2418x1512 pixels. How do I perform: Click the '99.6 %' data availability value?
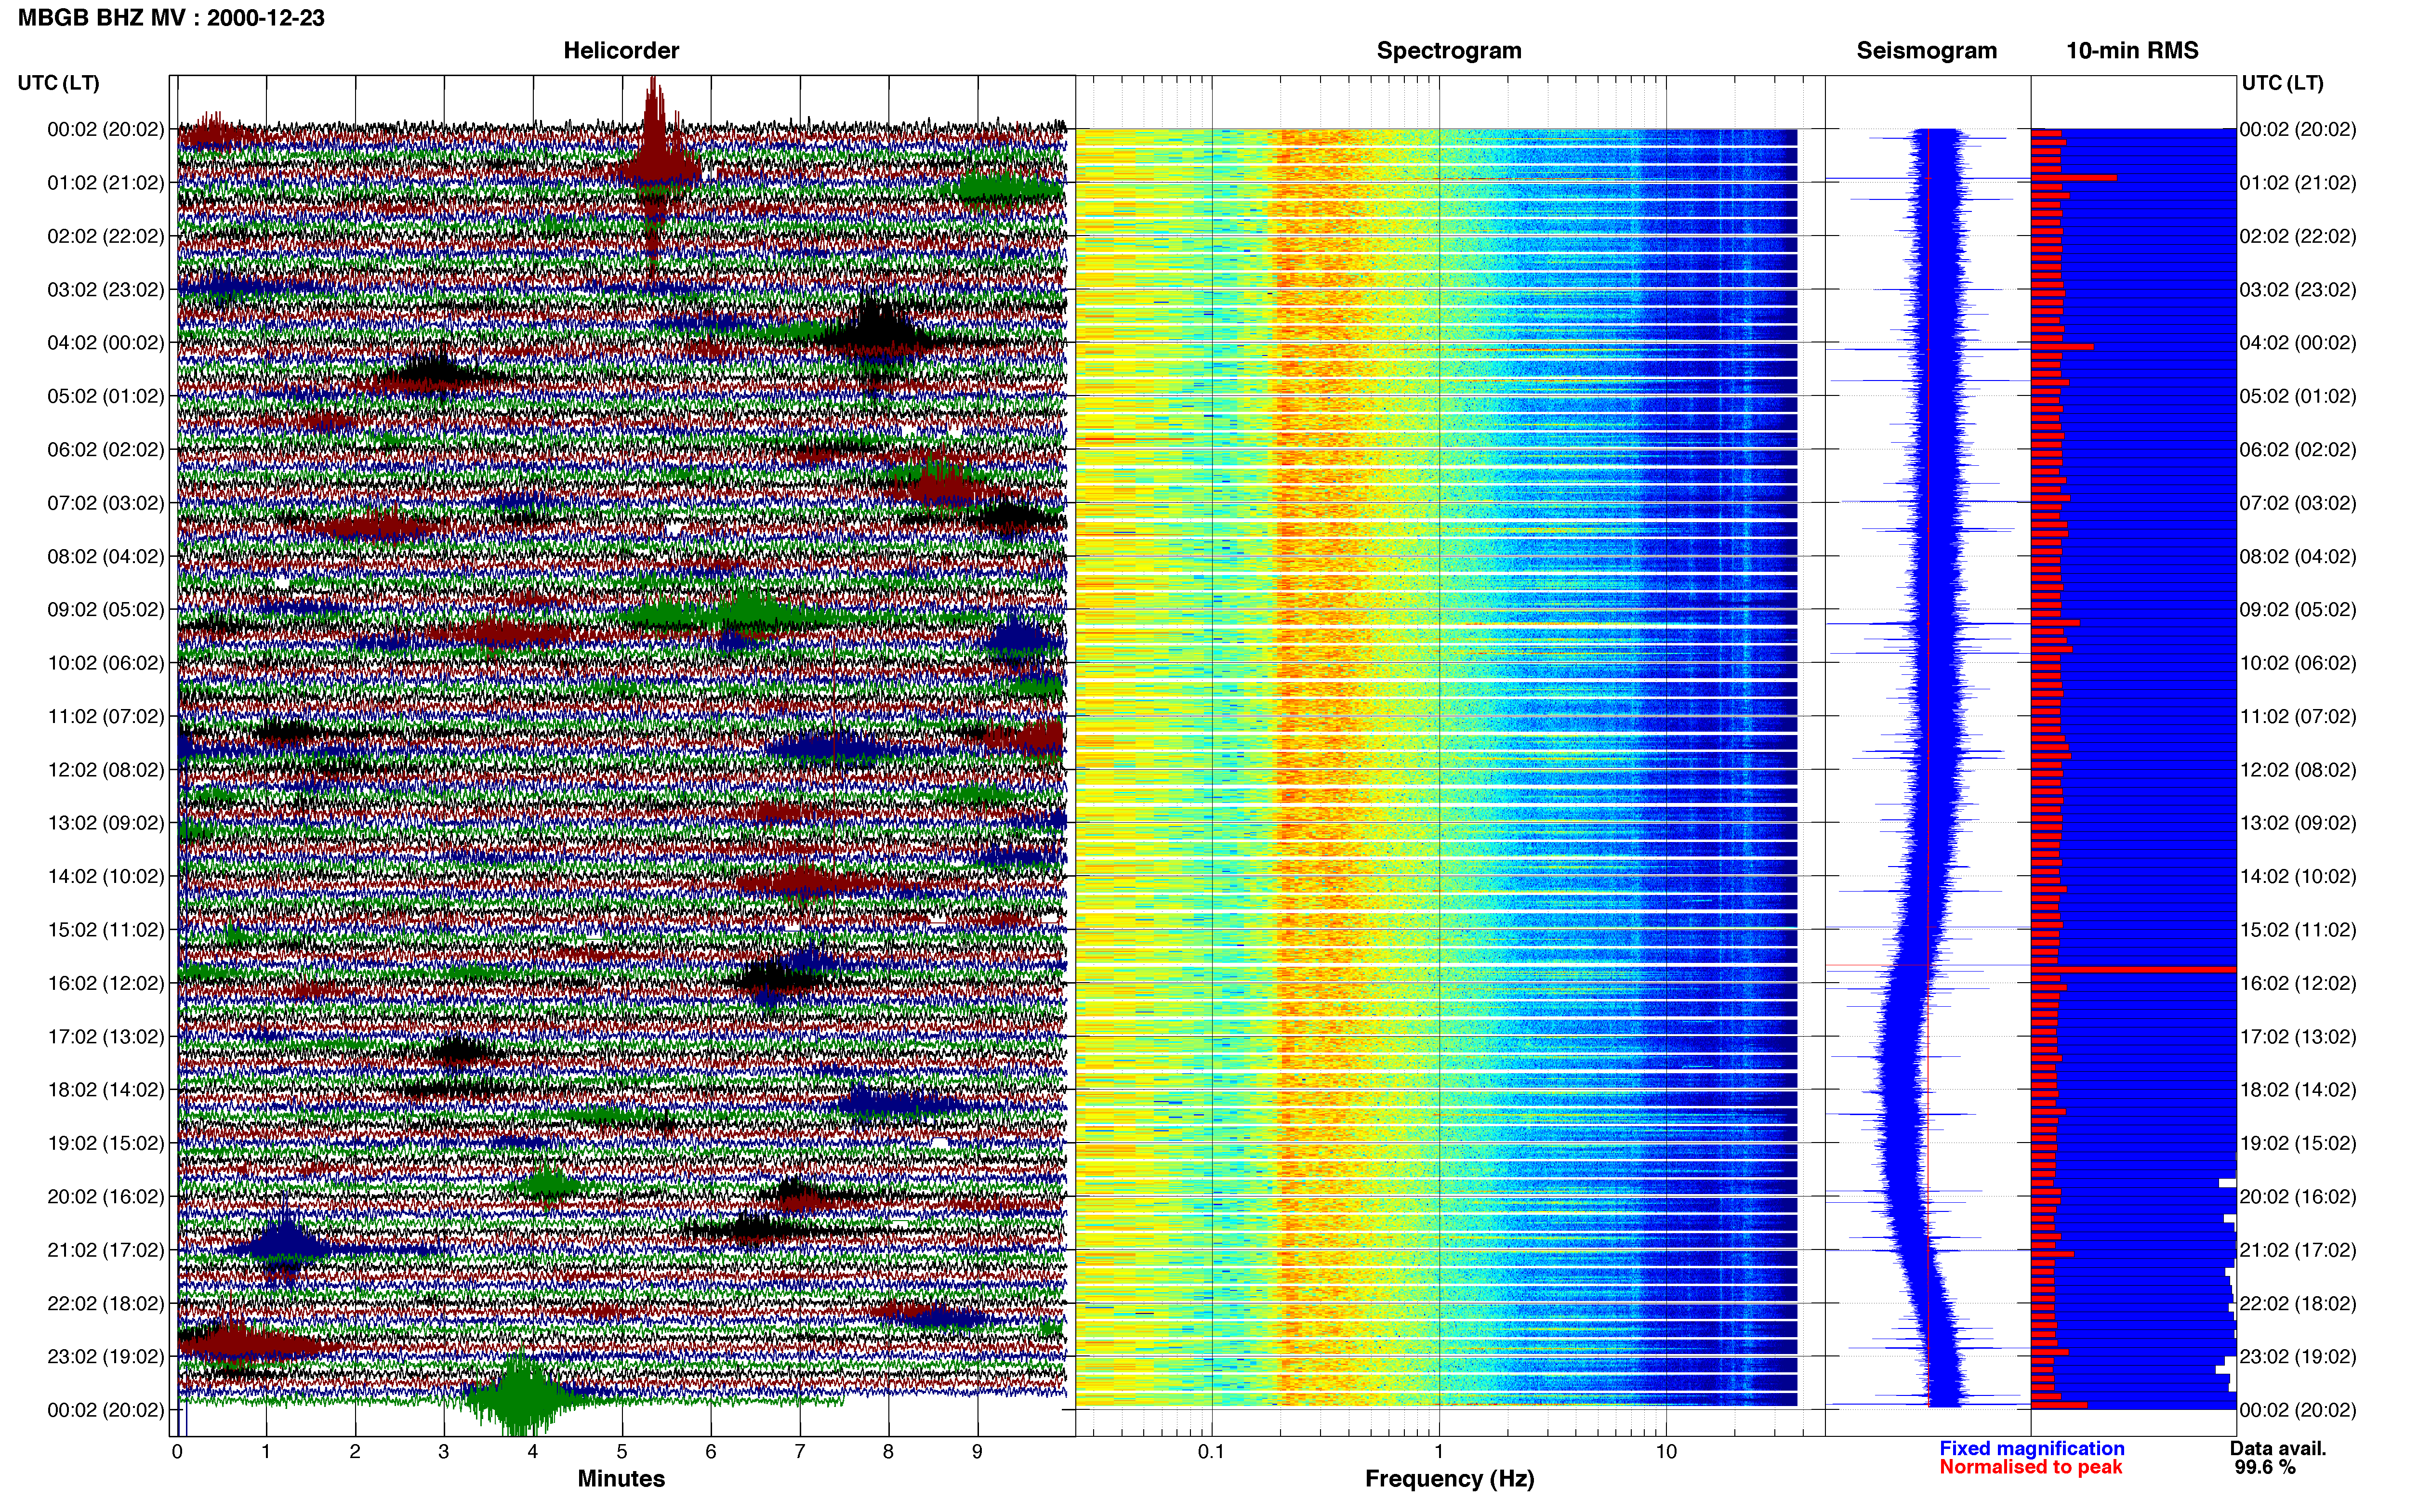pyautogui.click(x=2265, y=1467)
